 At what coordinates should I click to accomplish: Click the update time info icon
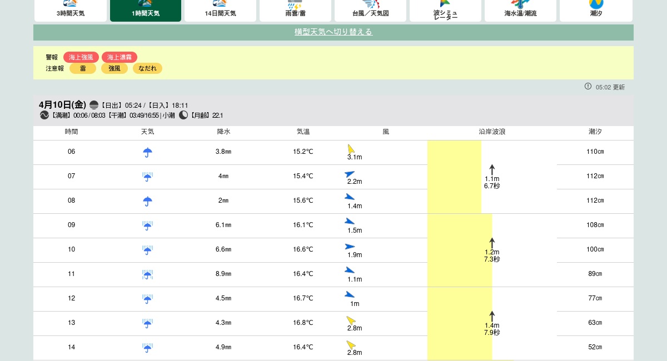pos(588,86)
